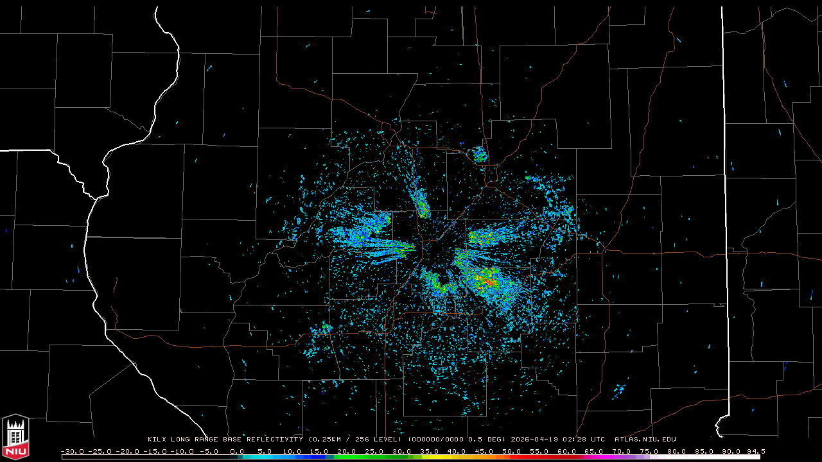Click the 94.5 scale label
The height and width of the screenshot is (462, 822).
(x=756, y=451)
